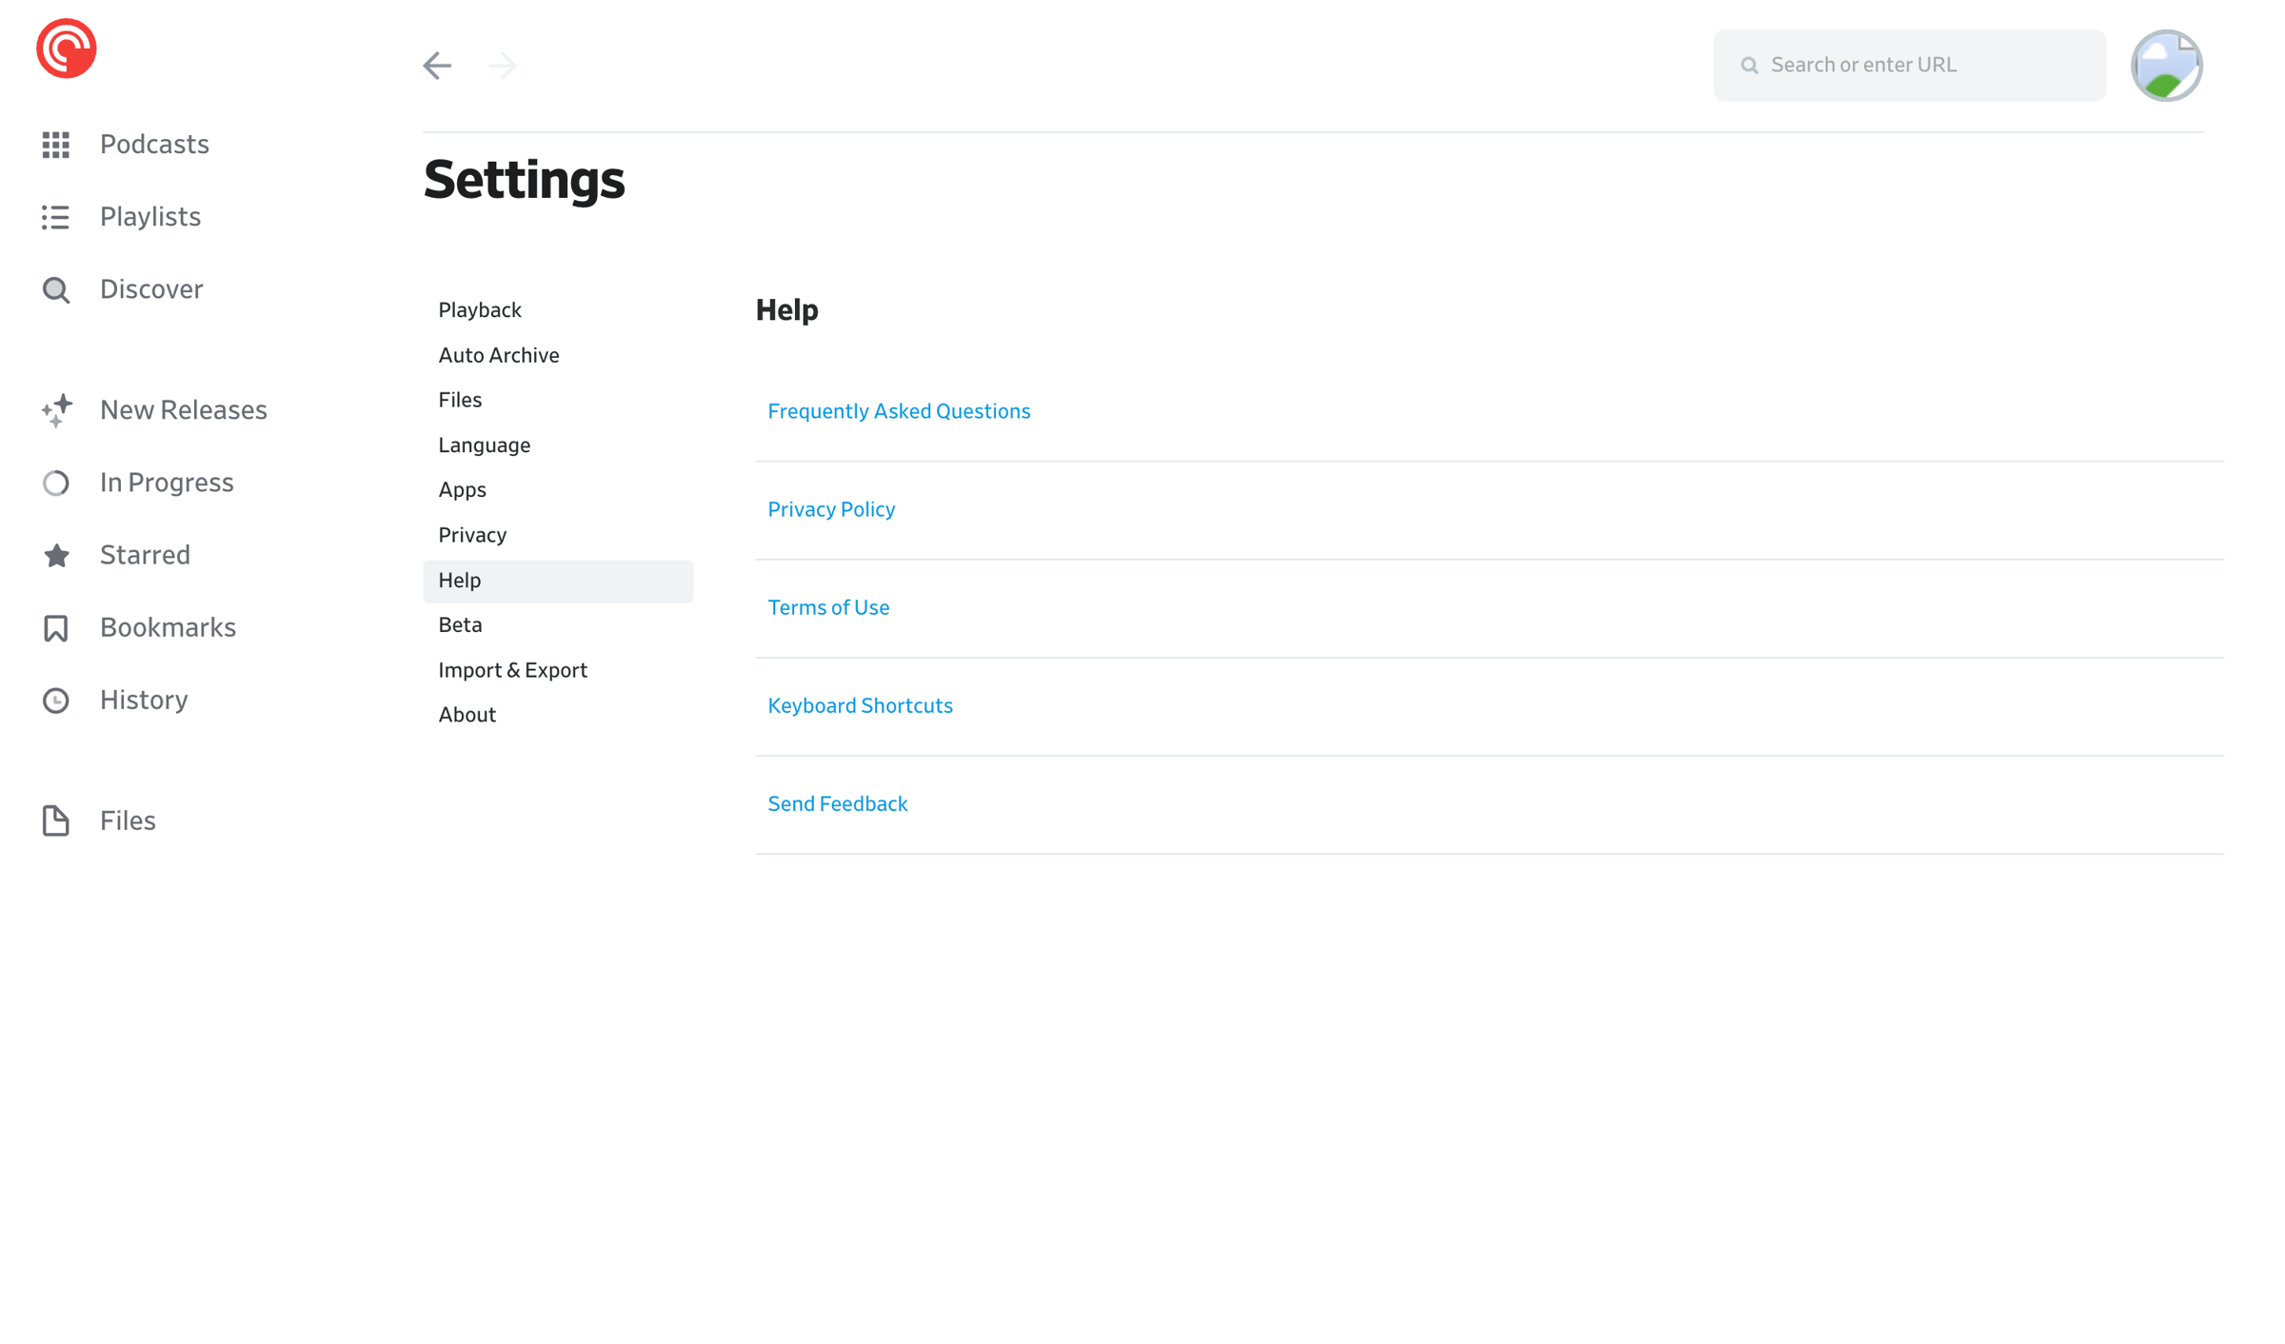Open the Podcasts grid icon

click(56, 145)
